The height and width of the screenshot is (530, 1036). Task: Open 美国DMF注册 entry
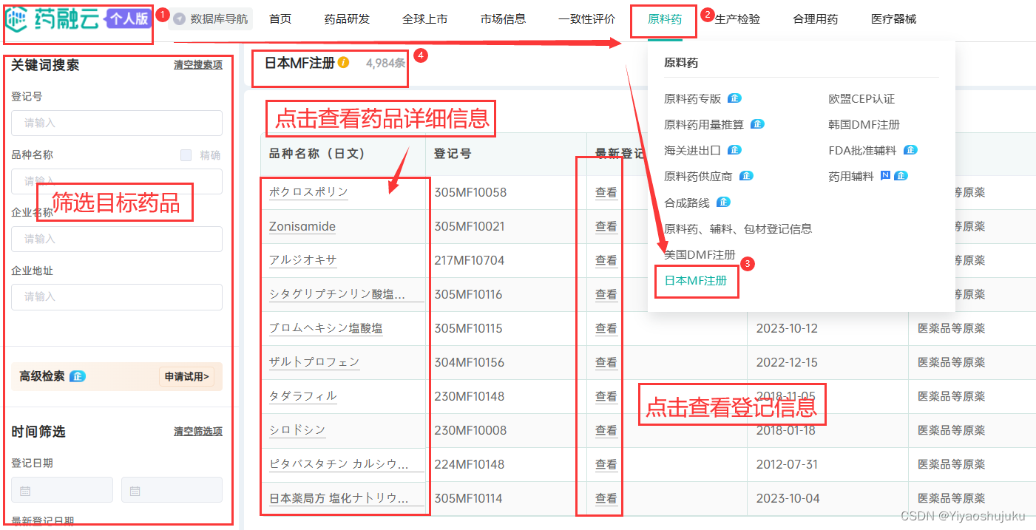pos(700,254)
